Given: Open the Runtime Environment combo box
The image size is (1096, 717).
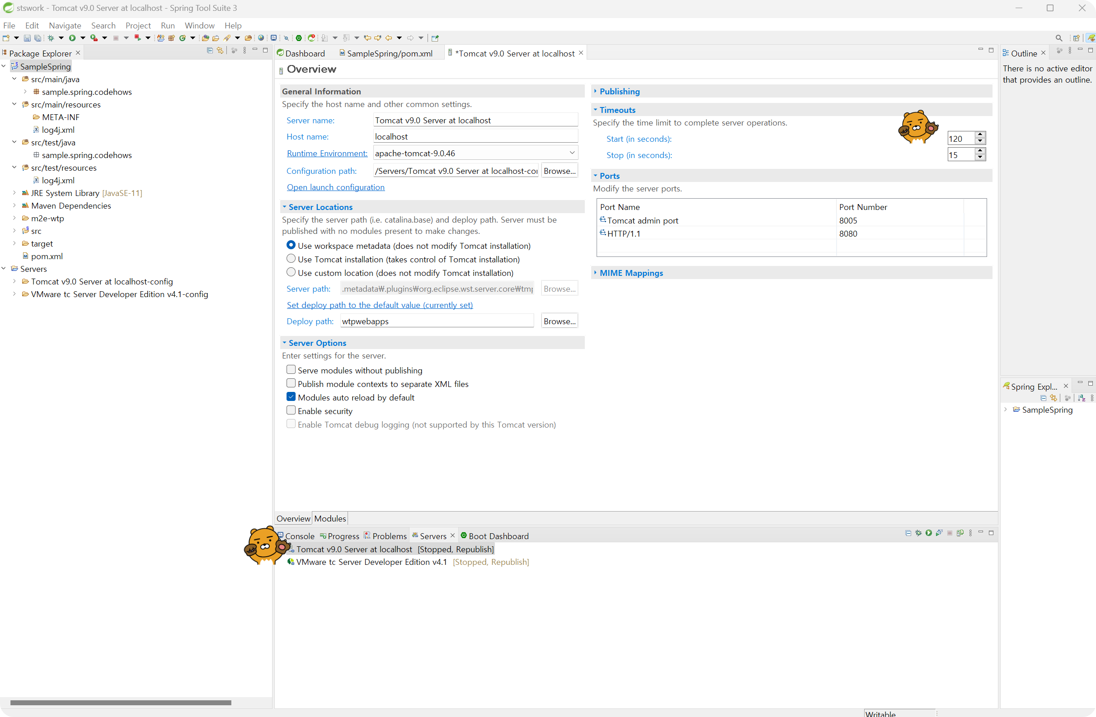Looking at the screenshot, I should pyautogui.click(x=572, y=153).
